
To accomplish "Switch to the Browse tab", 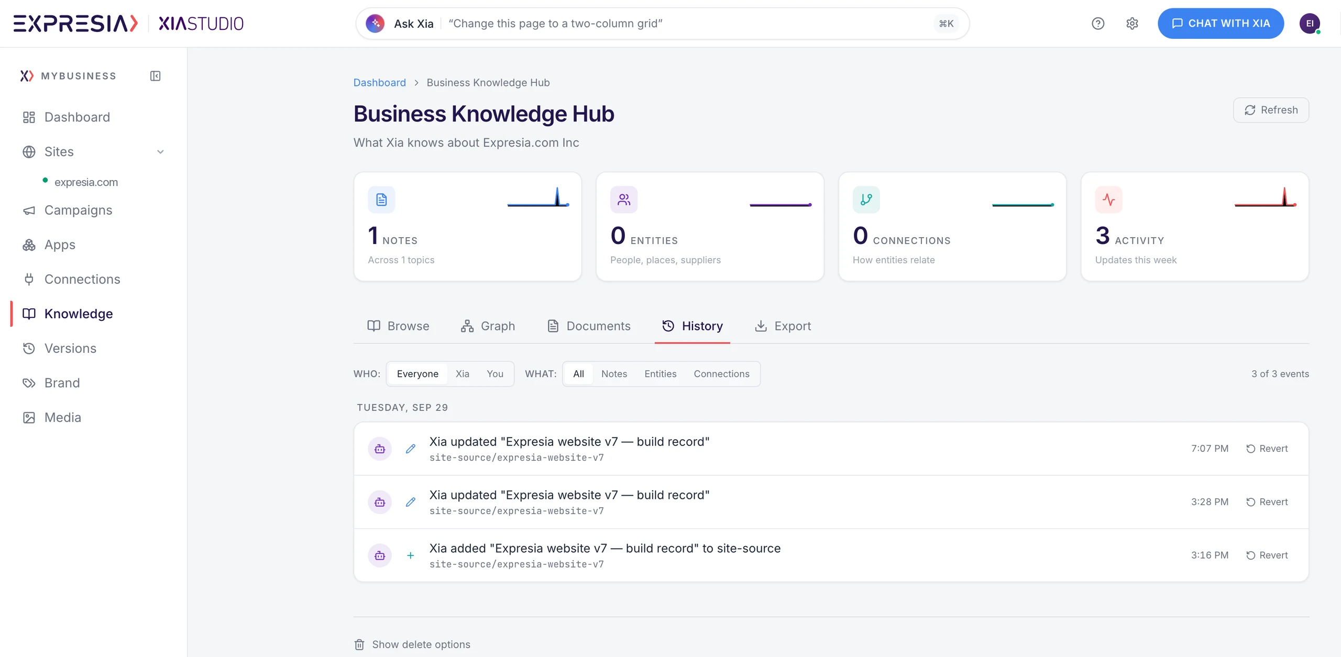I will point(398,326).
